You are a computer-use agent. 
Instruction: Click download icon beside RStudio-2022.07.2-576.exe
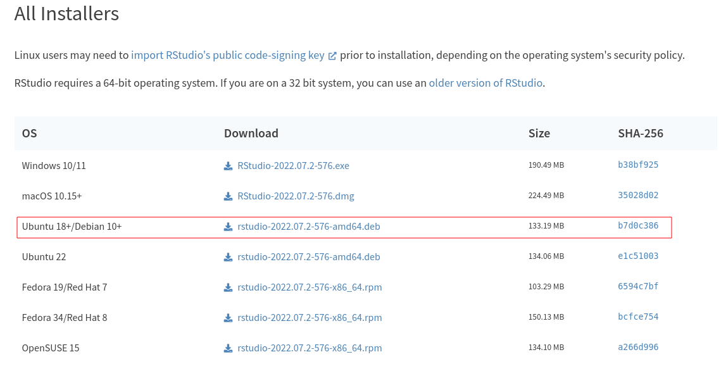pos(228,166)
